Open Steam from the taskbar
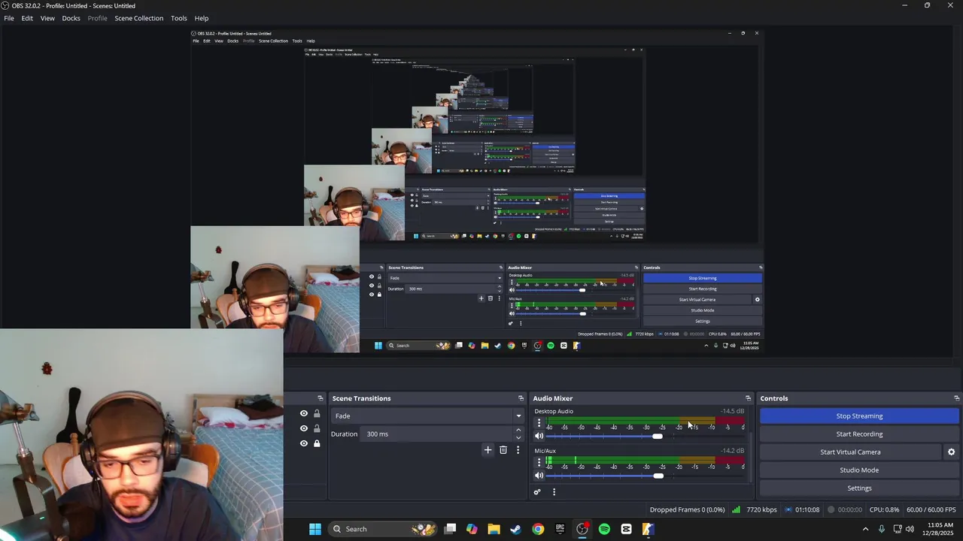 [x=515, y=529]
